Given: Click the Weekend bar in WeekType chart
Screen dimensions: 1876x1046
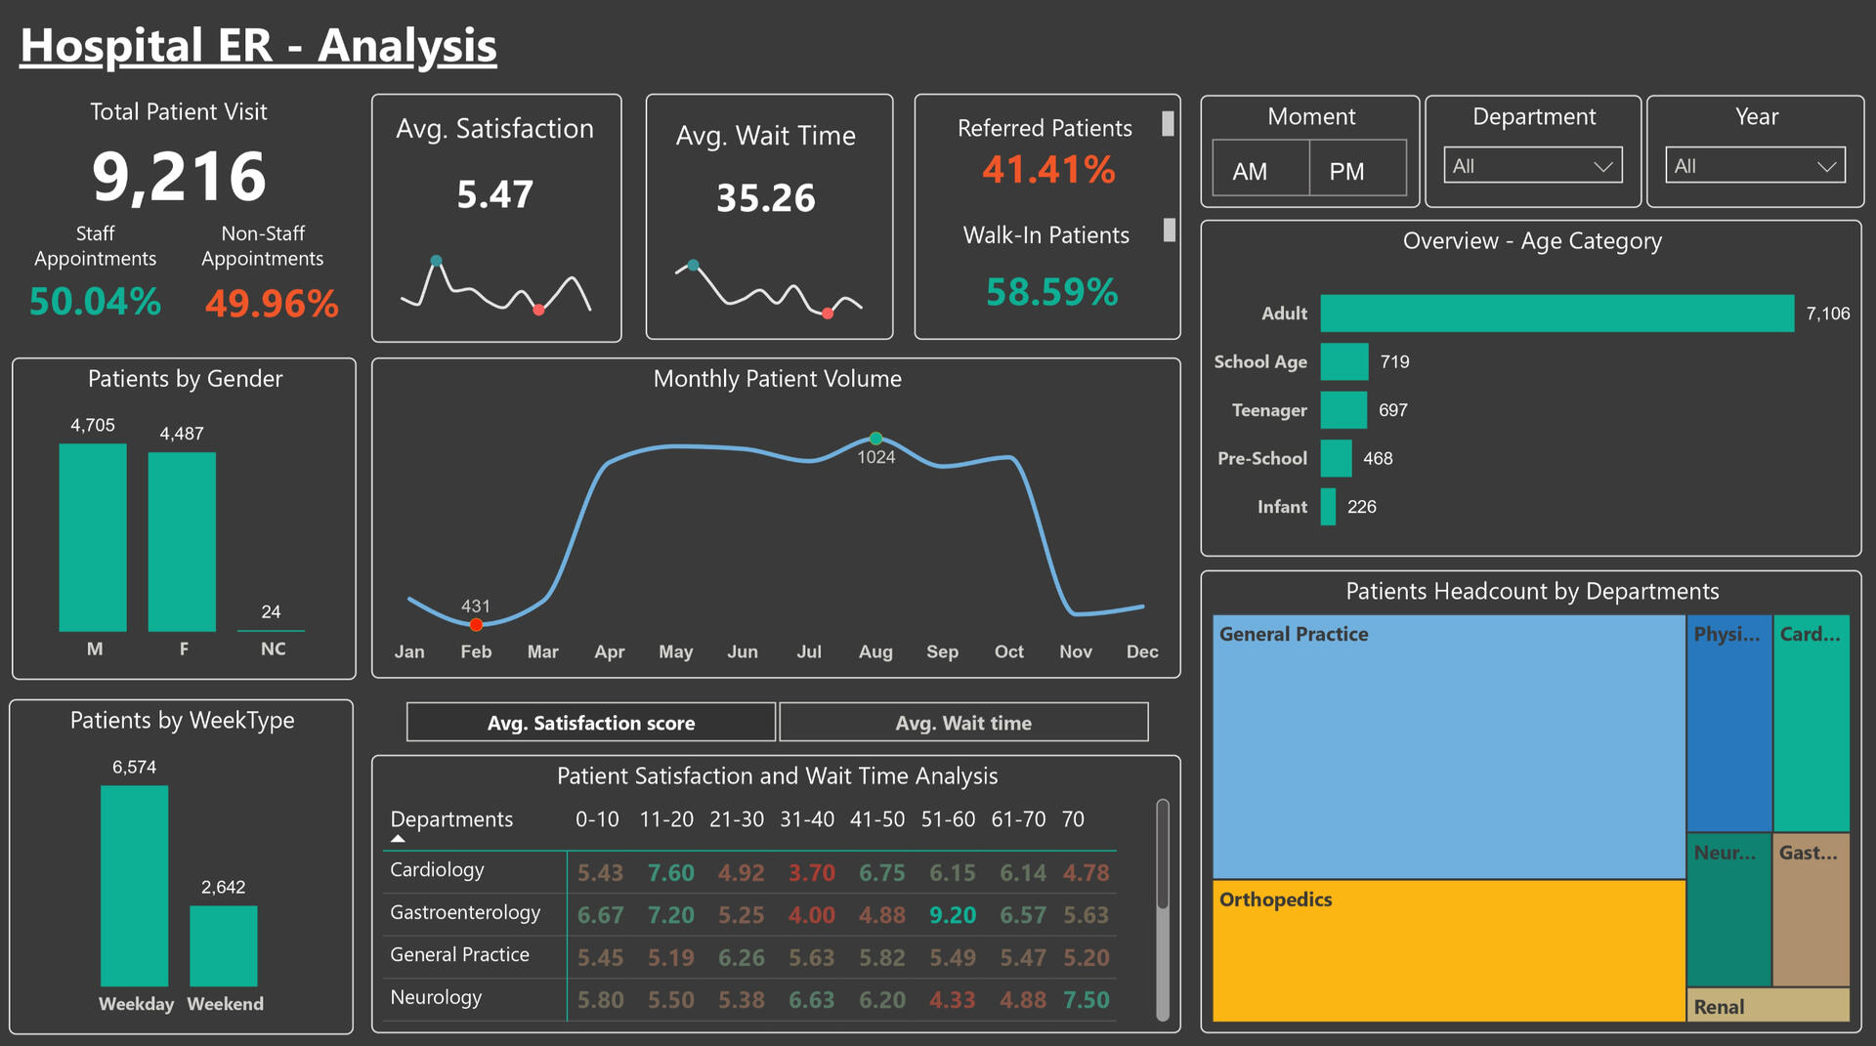Looking at the screenshot, I should click(224, 945).
